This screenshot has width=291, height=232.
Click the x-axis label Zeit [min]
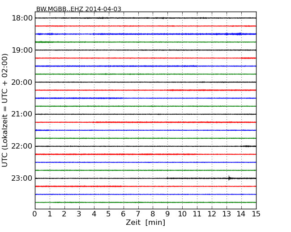coord(145,222)
